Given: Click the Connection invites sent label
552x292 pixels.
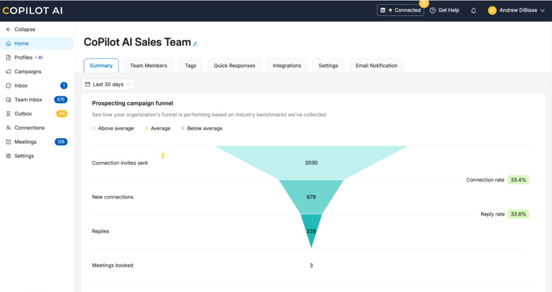Looking at the screenshot, I should [x=120, y=163].
